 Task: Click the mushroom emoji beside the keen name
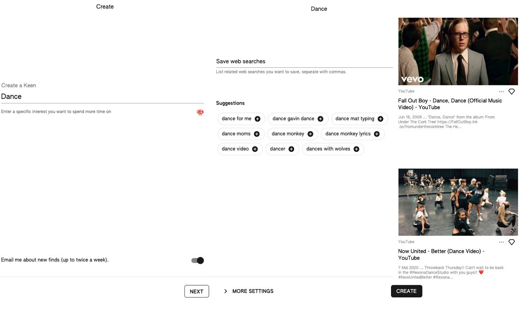[200, 112]
